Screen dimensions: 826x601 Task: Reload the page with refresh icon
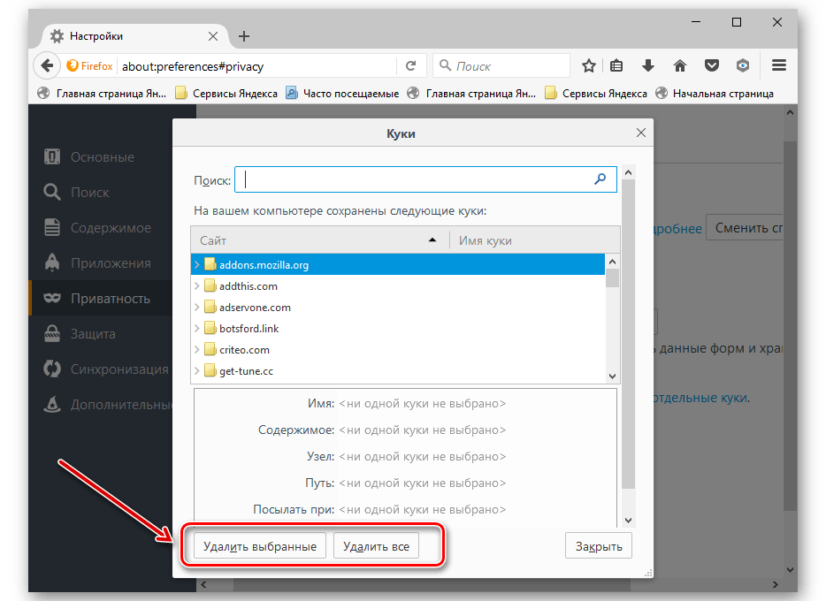[x=410, y=65]
